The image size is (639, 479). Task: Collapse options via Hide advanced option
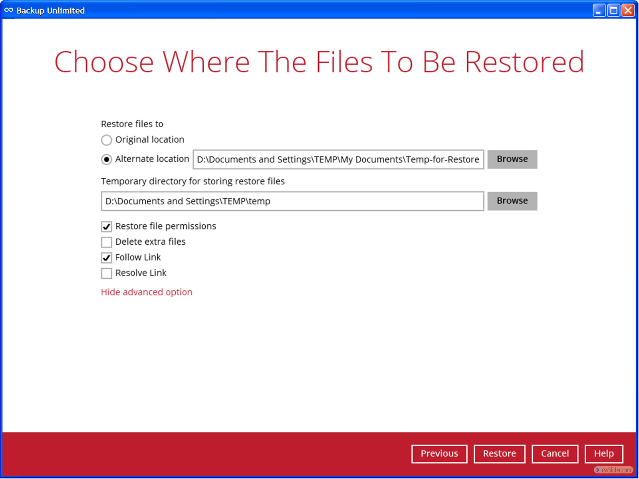point(147,292)
